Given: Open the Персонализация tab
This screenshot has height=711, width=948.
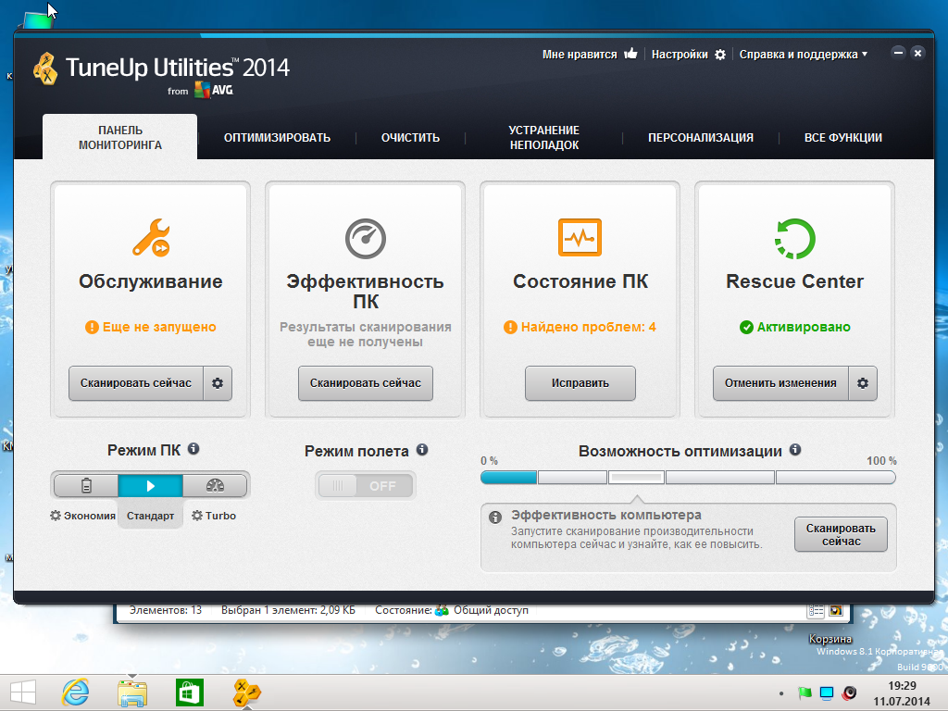Looking at the screenshot, I should coord(701,138).
